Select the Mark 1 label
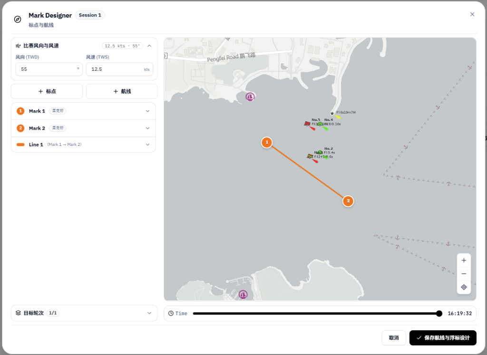This screenshot has height=355, width=487. pyautogui.click(x=37, y=111)
